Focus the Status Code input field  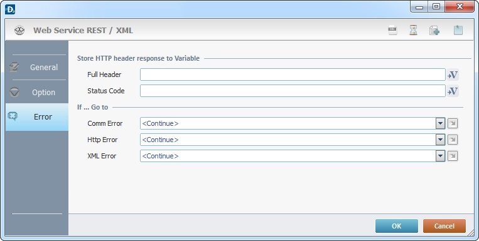coord(293,91)
